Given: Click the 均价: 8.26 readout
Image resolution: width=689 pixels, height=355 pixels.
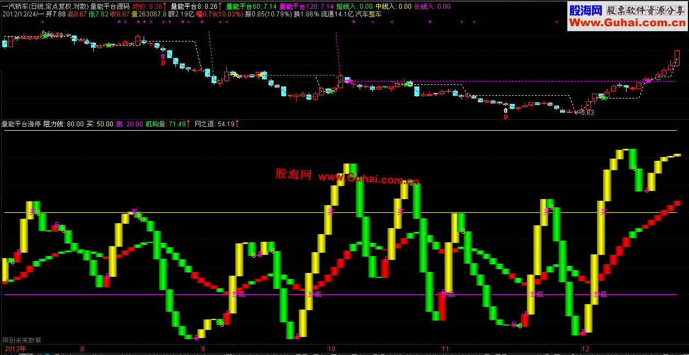Looking at the screenshot, I should click(x=148, y=7).
